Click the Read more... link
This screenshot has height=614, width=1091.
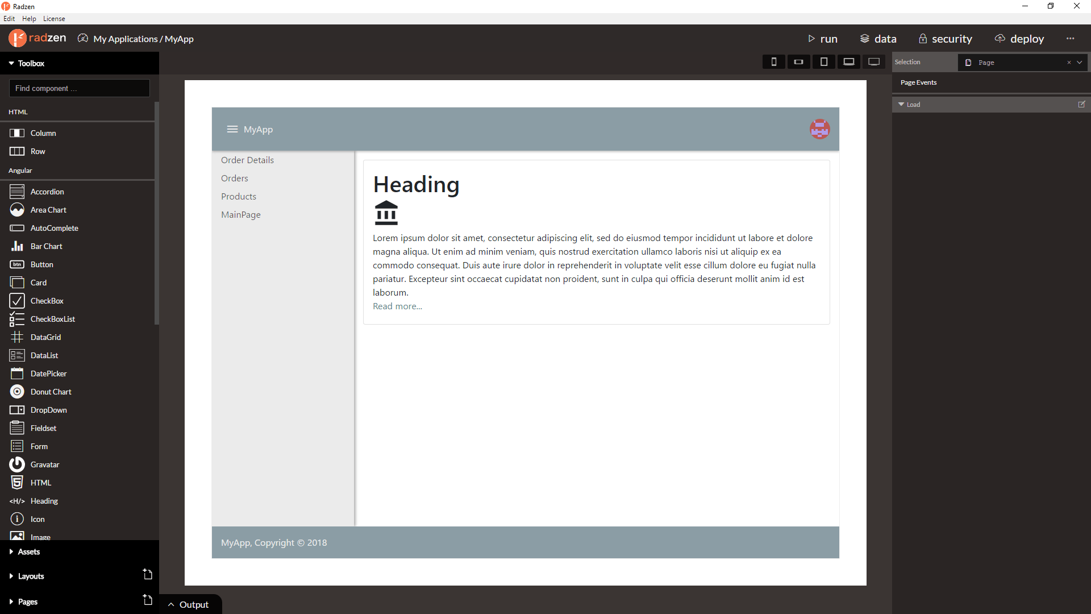[x=397, y=306]
